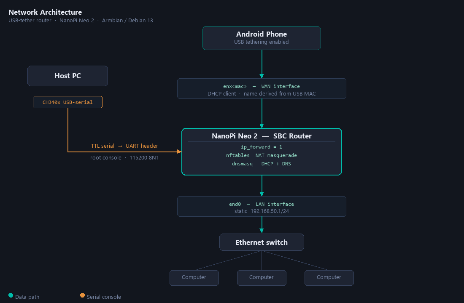Click the 'static 192.168.50.1/24' text
The width and height of the screenshot is (464, 303).
(262, 211)
